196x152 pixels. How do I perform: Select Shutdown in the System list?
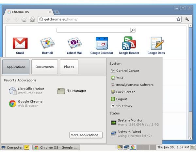coord(121,106)
